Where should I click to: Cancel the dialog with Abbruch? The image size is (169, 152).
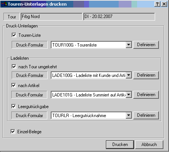[x=149, y=144]
